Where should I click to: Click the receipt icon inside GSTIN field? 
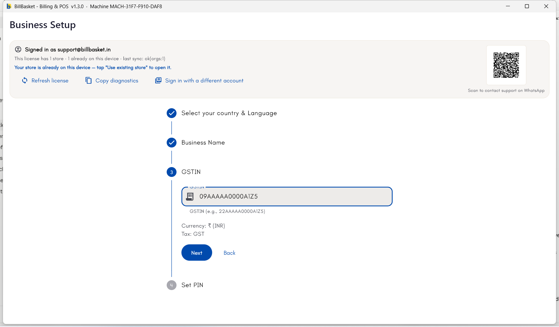(x=190, y=196)
